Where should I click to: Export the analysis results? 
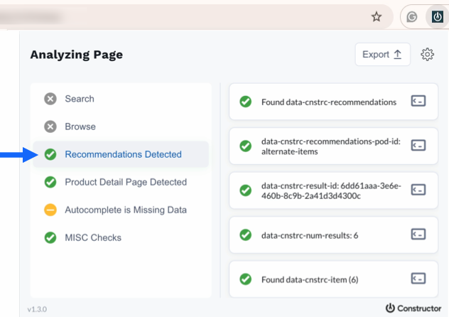[382, 55]
